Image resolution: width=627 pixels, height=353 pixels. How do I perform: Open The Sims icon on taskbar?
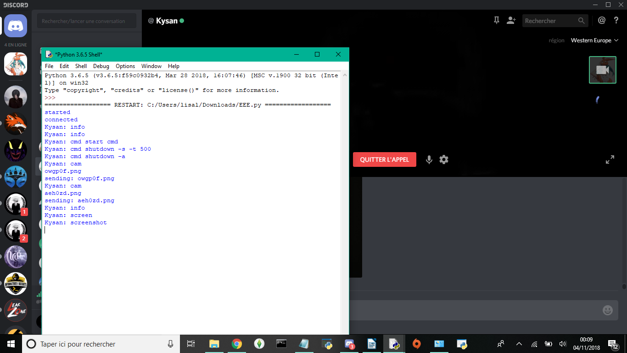[x=259, y=344]
